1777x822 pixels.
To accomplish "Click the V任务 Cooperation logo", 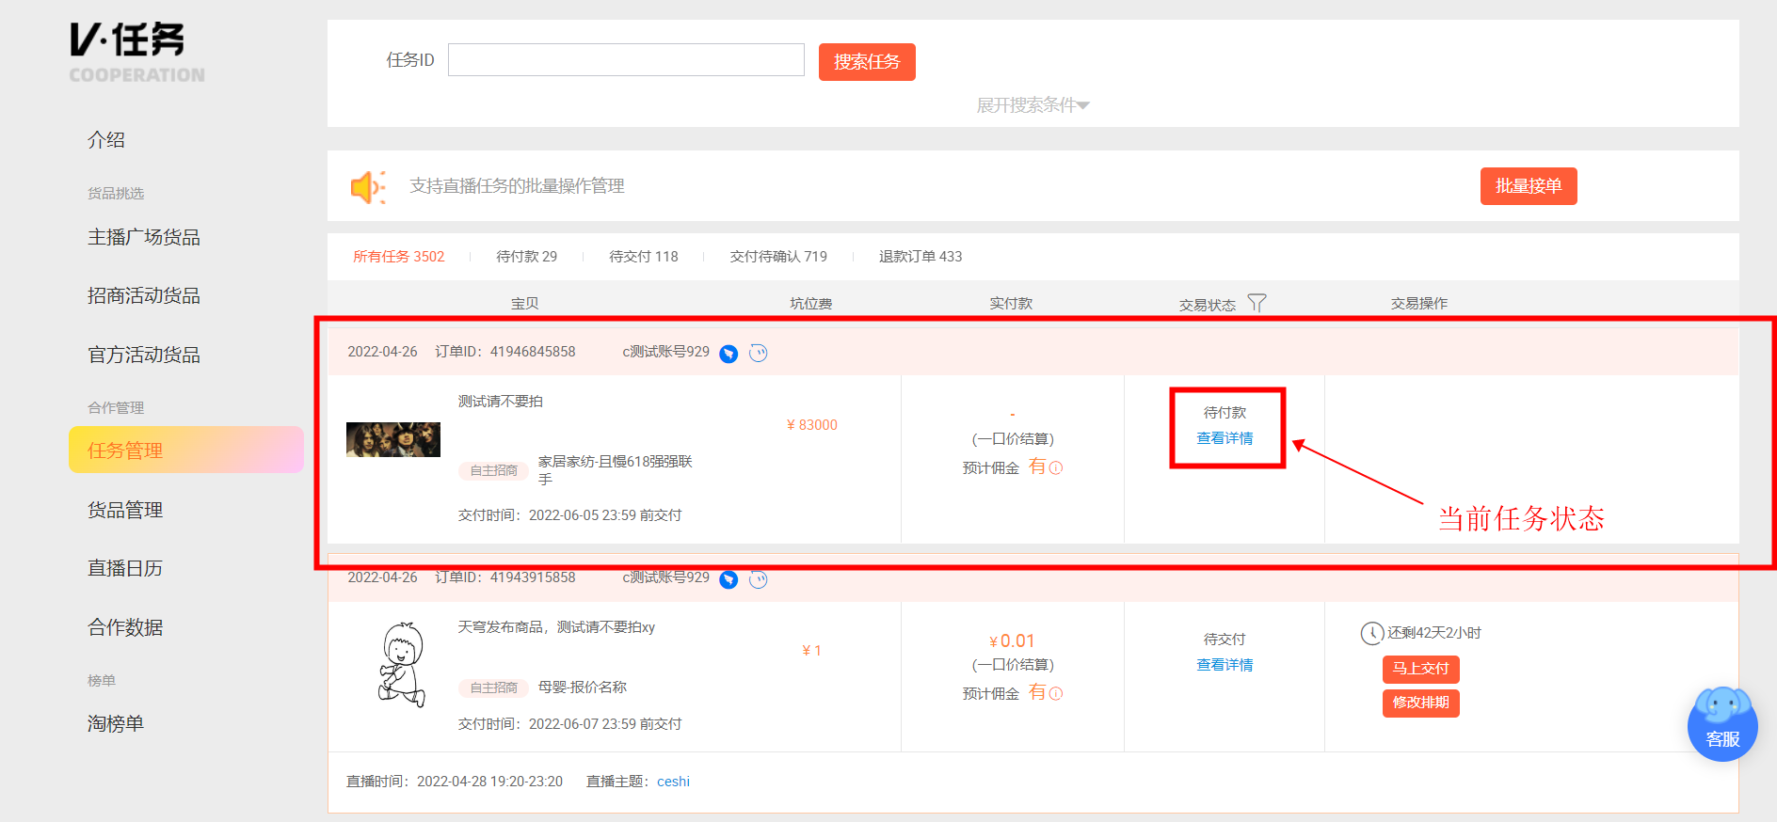I will tap(136, 52).
